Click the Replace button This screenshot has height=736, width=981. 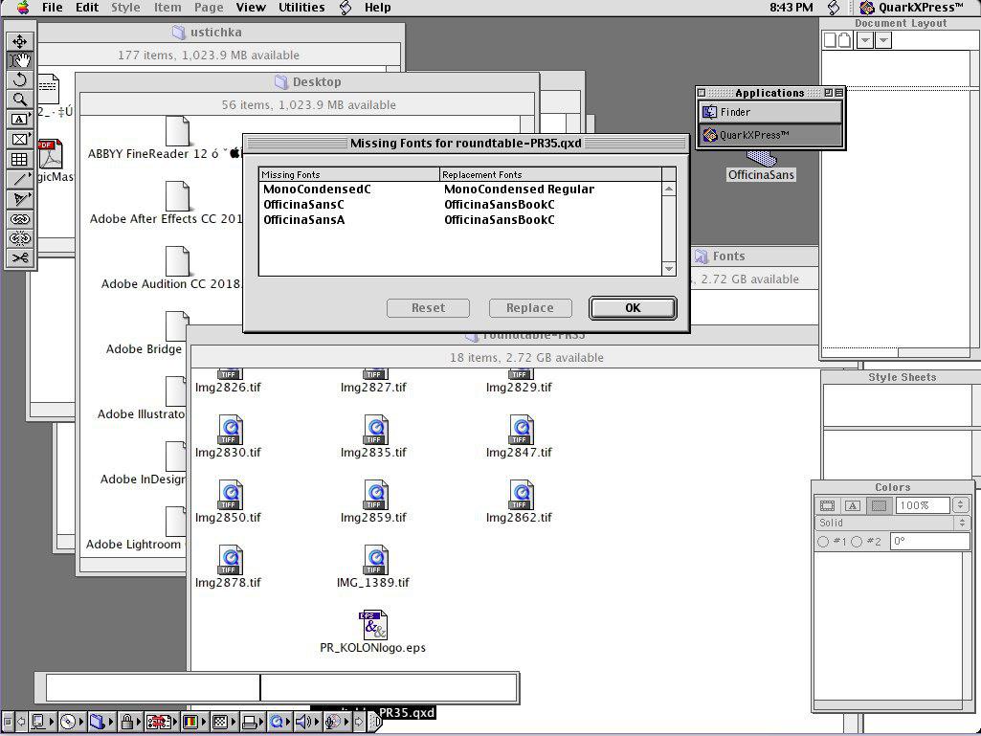tap(530, 308)
